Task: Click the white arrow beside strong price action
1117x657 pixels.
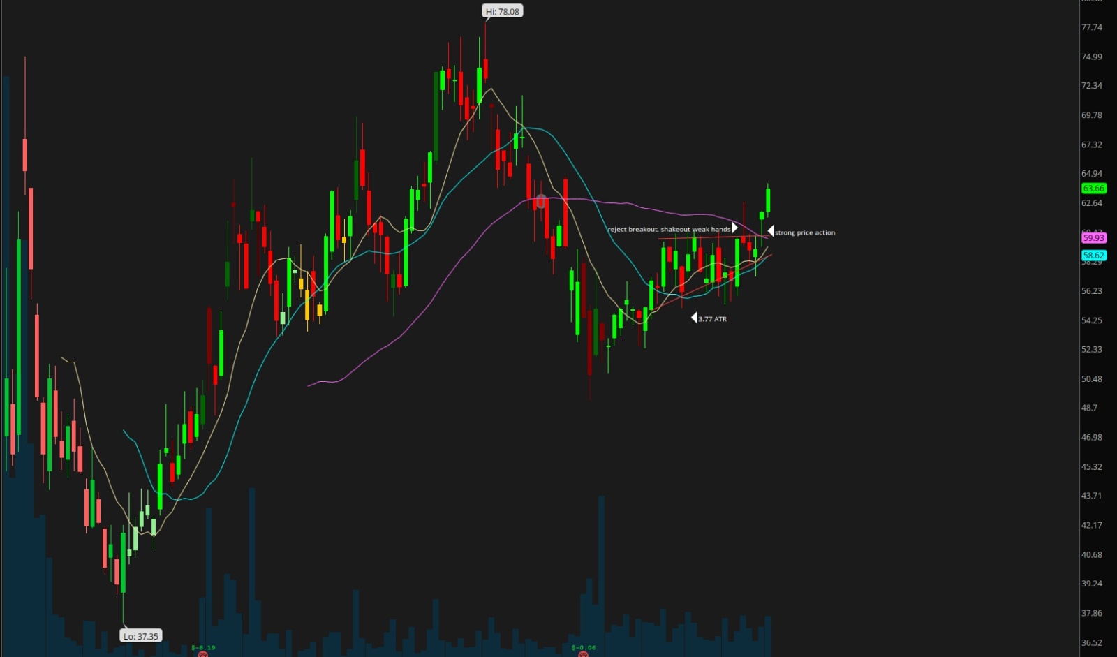Action: tap(771, 231)
